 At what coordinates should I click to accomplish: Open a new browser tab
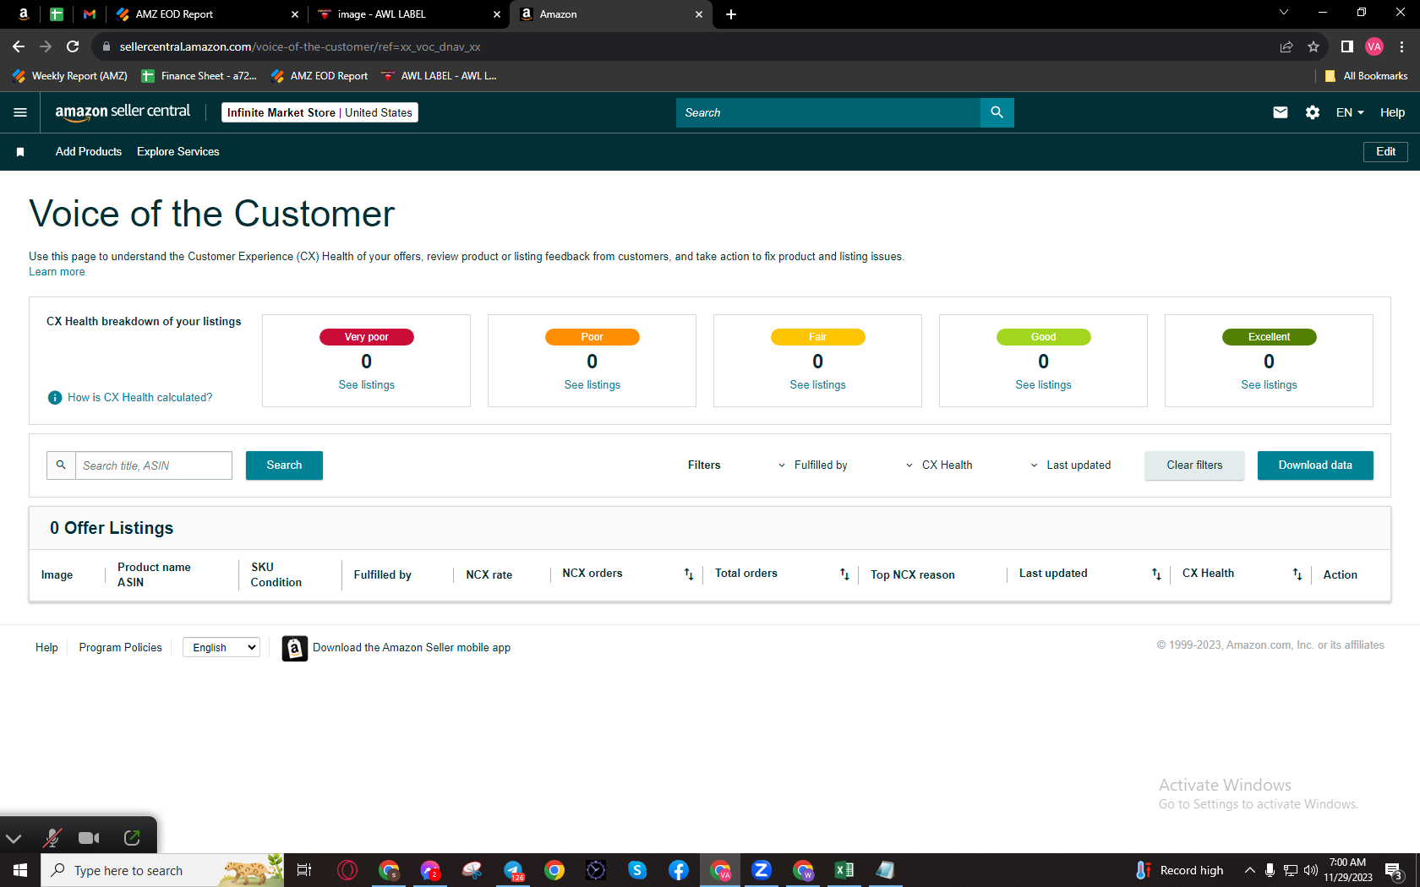(731, 14)
